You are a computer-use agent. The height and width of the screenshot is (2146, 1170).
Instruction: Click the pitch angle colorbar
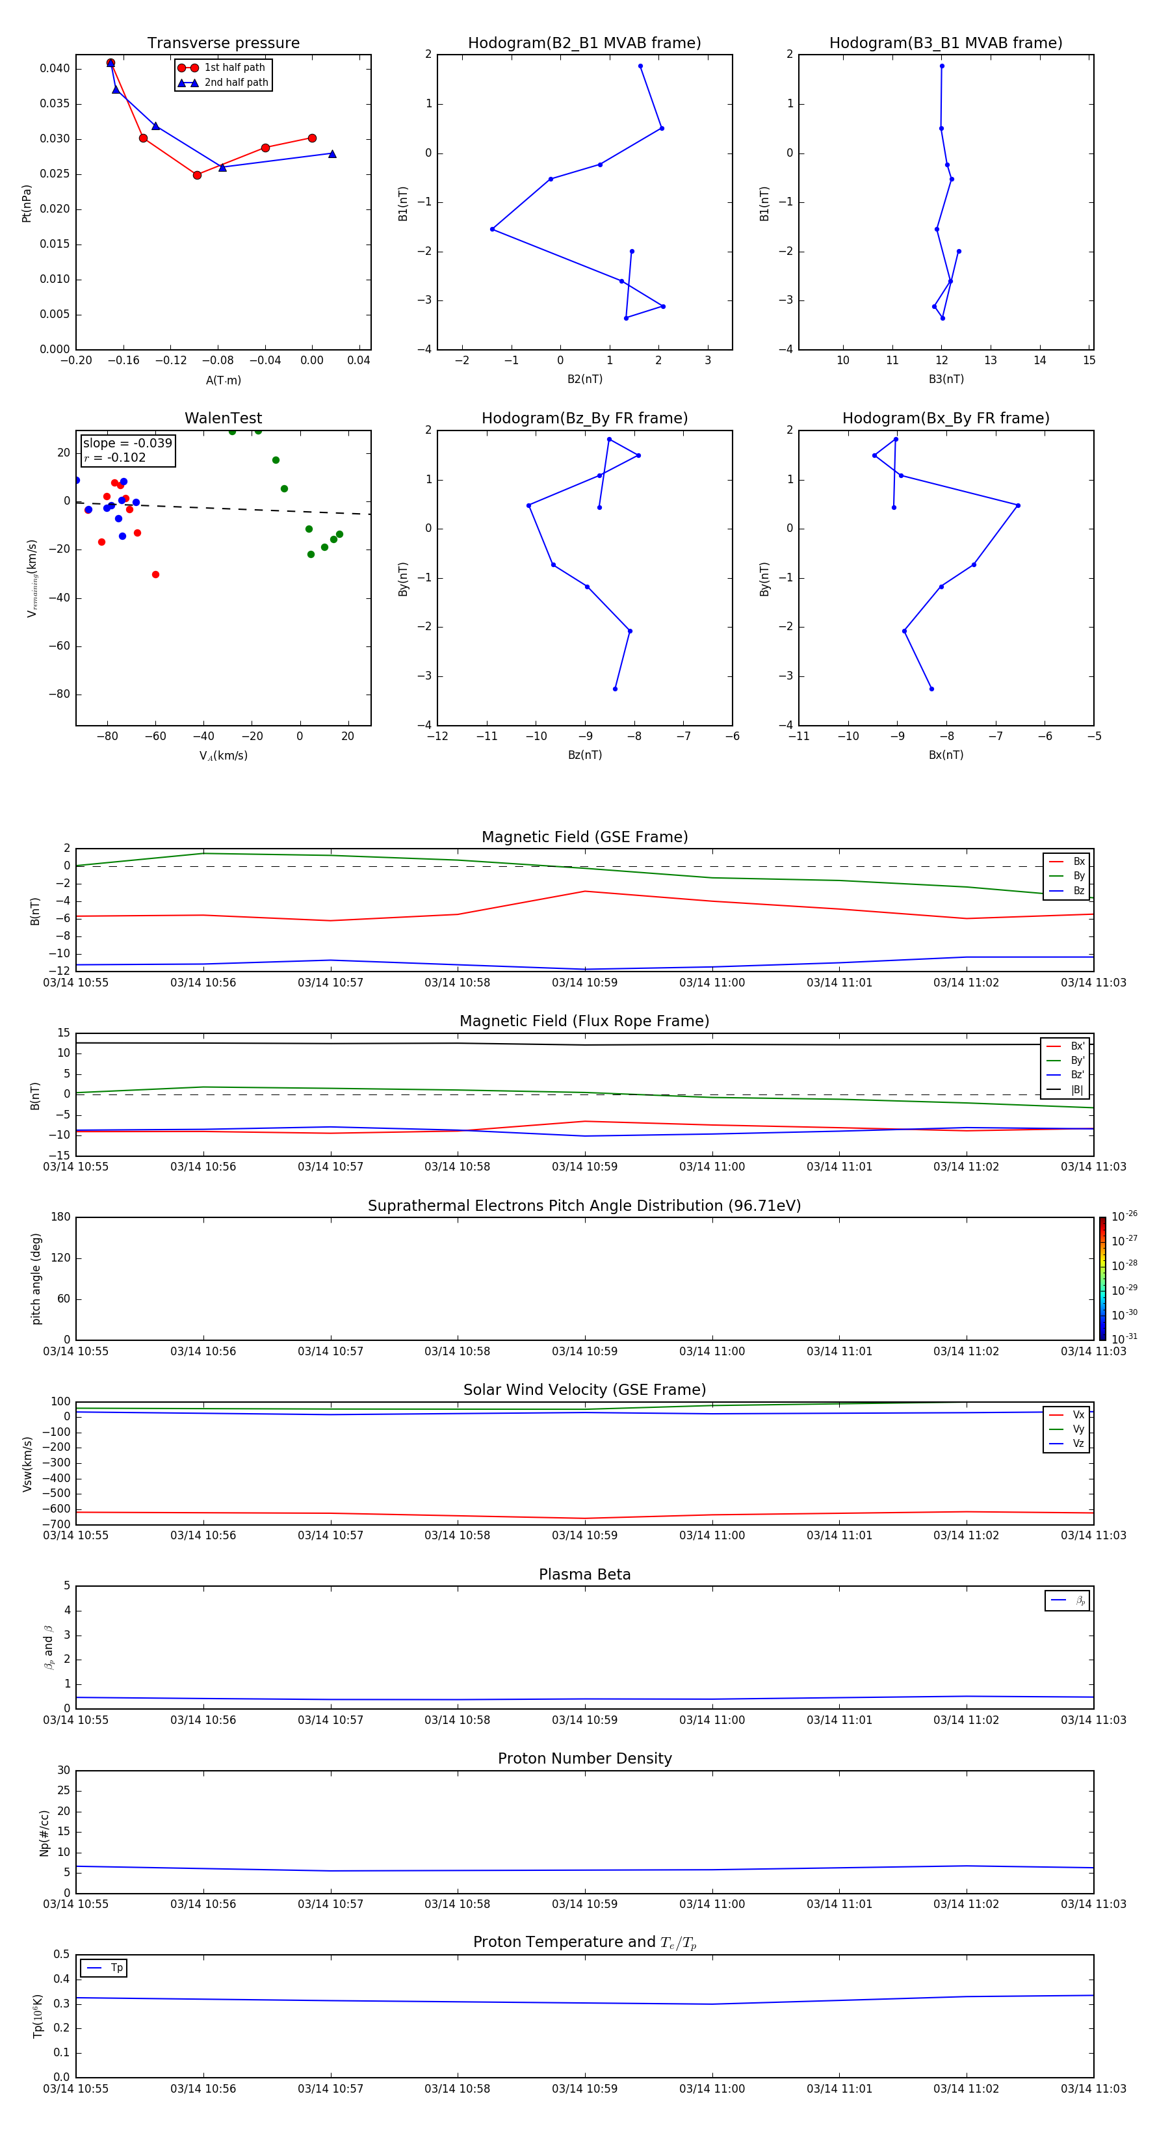click(x=1102, y=1278)
